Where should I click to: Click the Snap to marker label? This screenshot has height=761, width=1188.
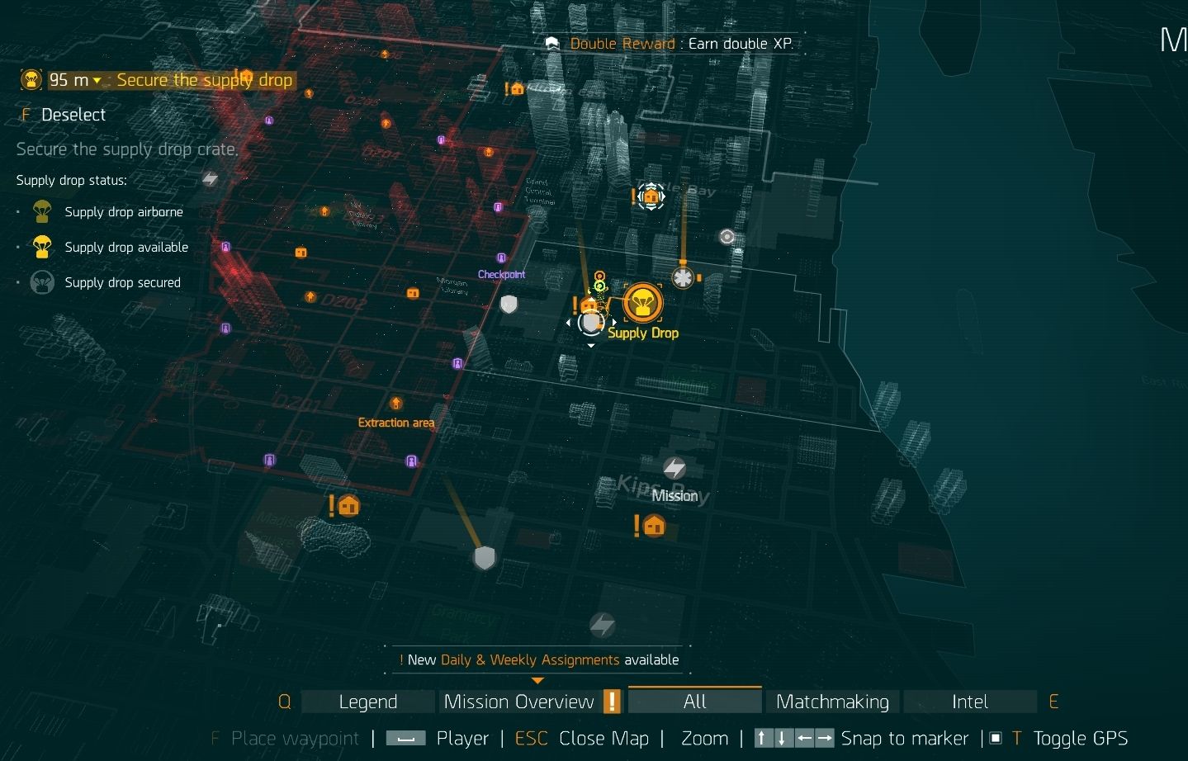click(904, 738)
